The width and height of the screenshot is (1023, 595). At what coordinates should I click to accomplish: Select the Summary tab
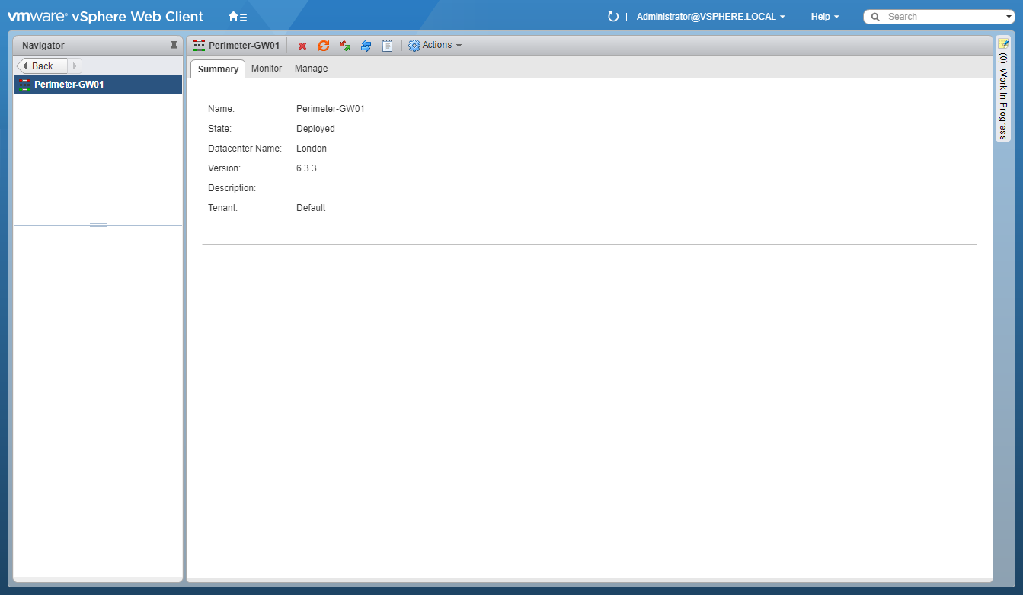[218, 69]
